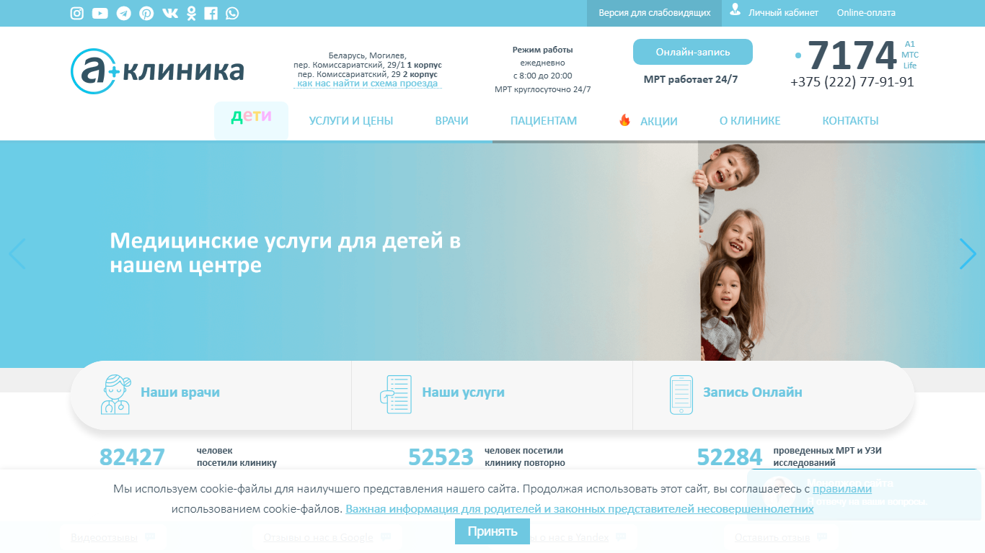985x553 pixels.
Task: Open the Odnoklassniki icon
Action: coord(191,13)
